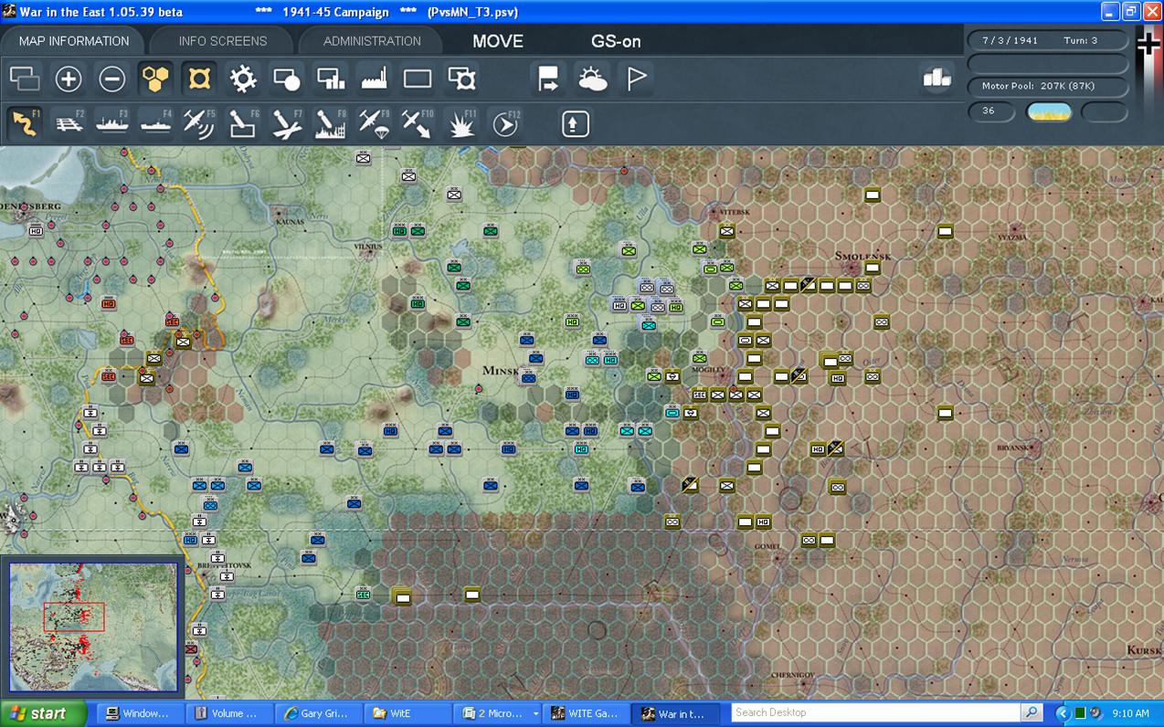
Task: Switch to the ADMINISTRATION tab
Action: pyautogui.click(x=372, y=41)
